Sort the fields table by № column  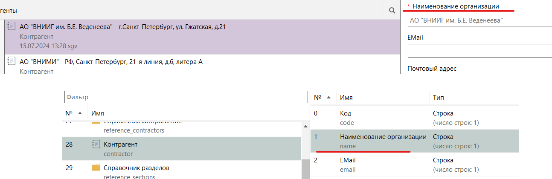coord(323,98)
